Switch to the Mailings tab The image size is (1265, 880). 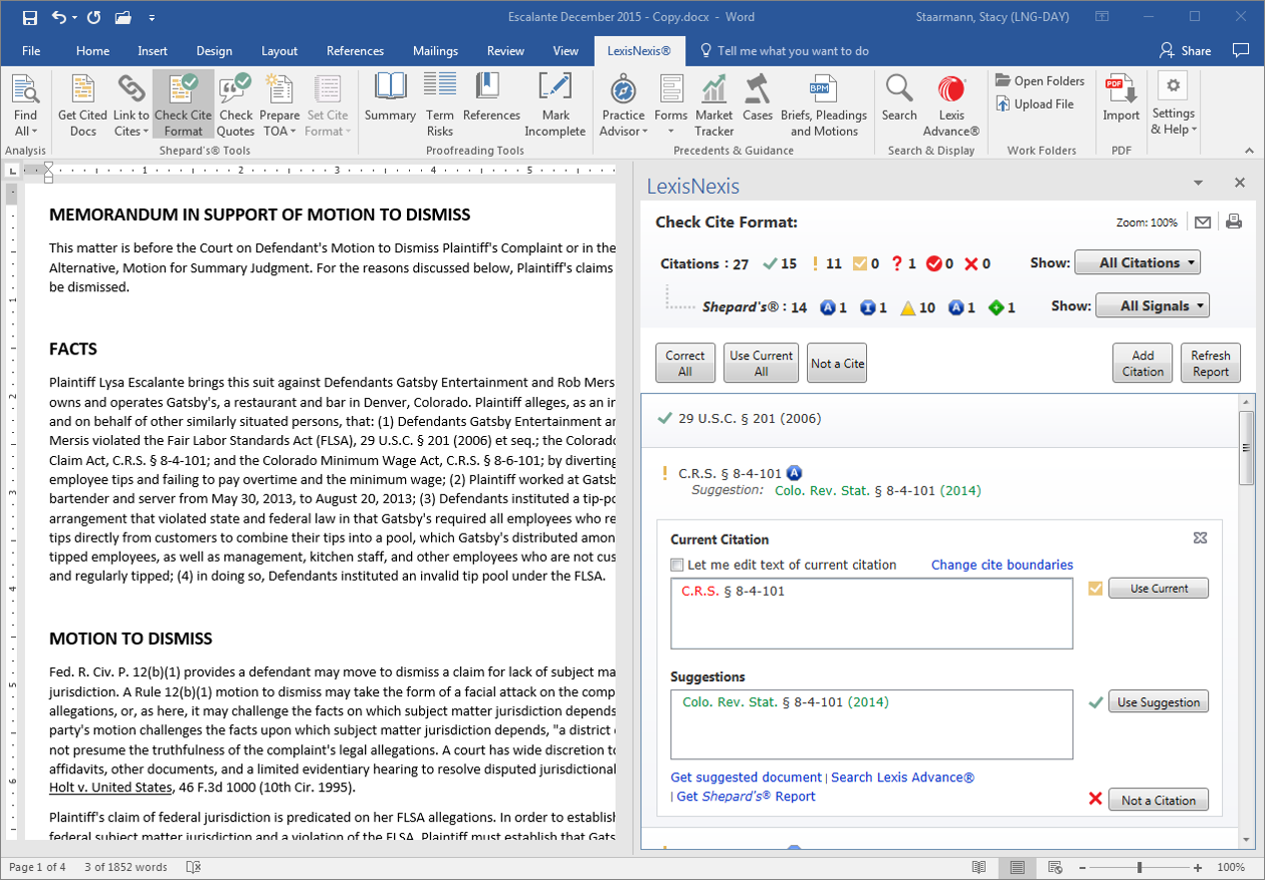(x=435, y=51)
